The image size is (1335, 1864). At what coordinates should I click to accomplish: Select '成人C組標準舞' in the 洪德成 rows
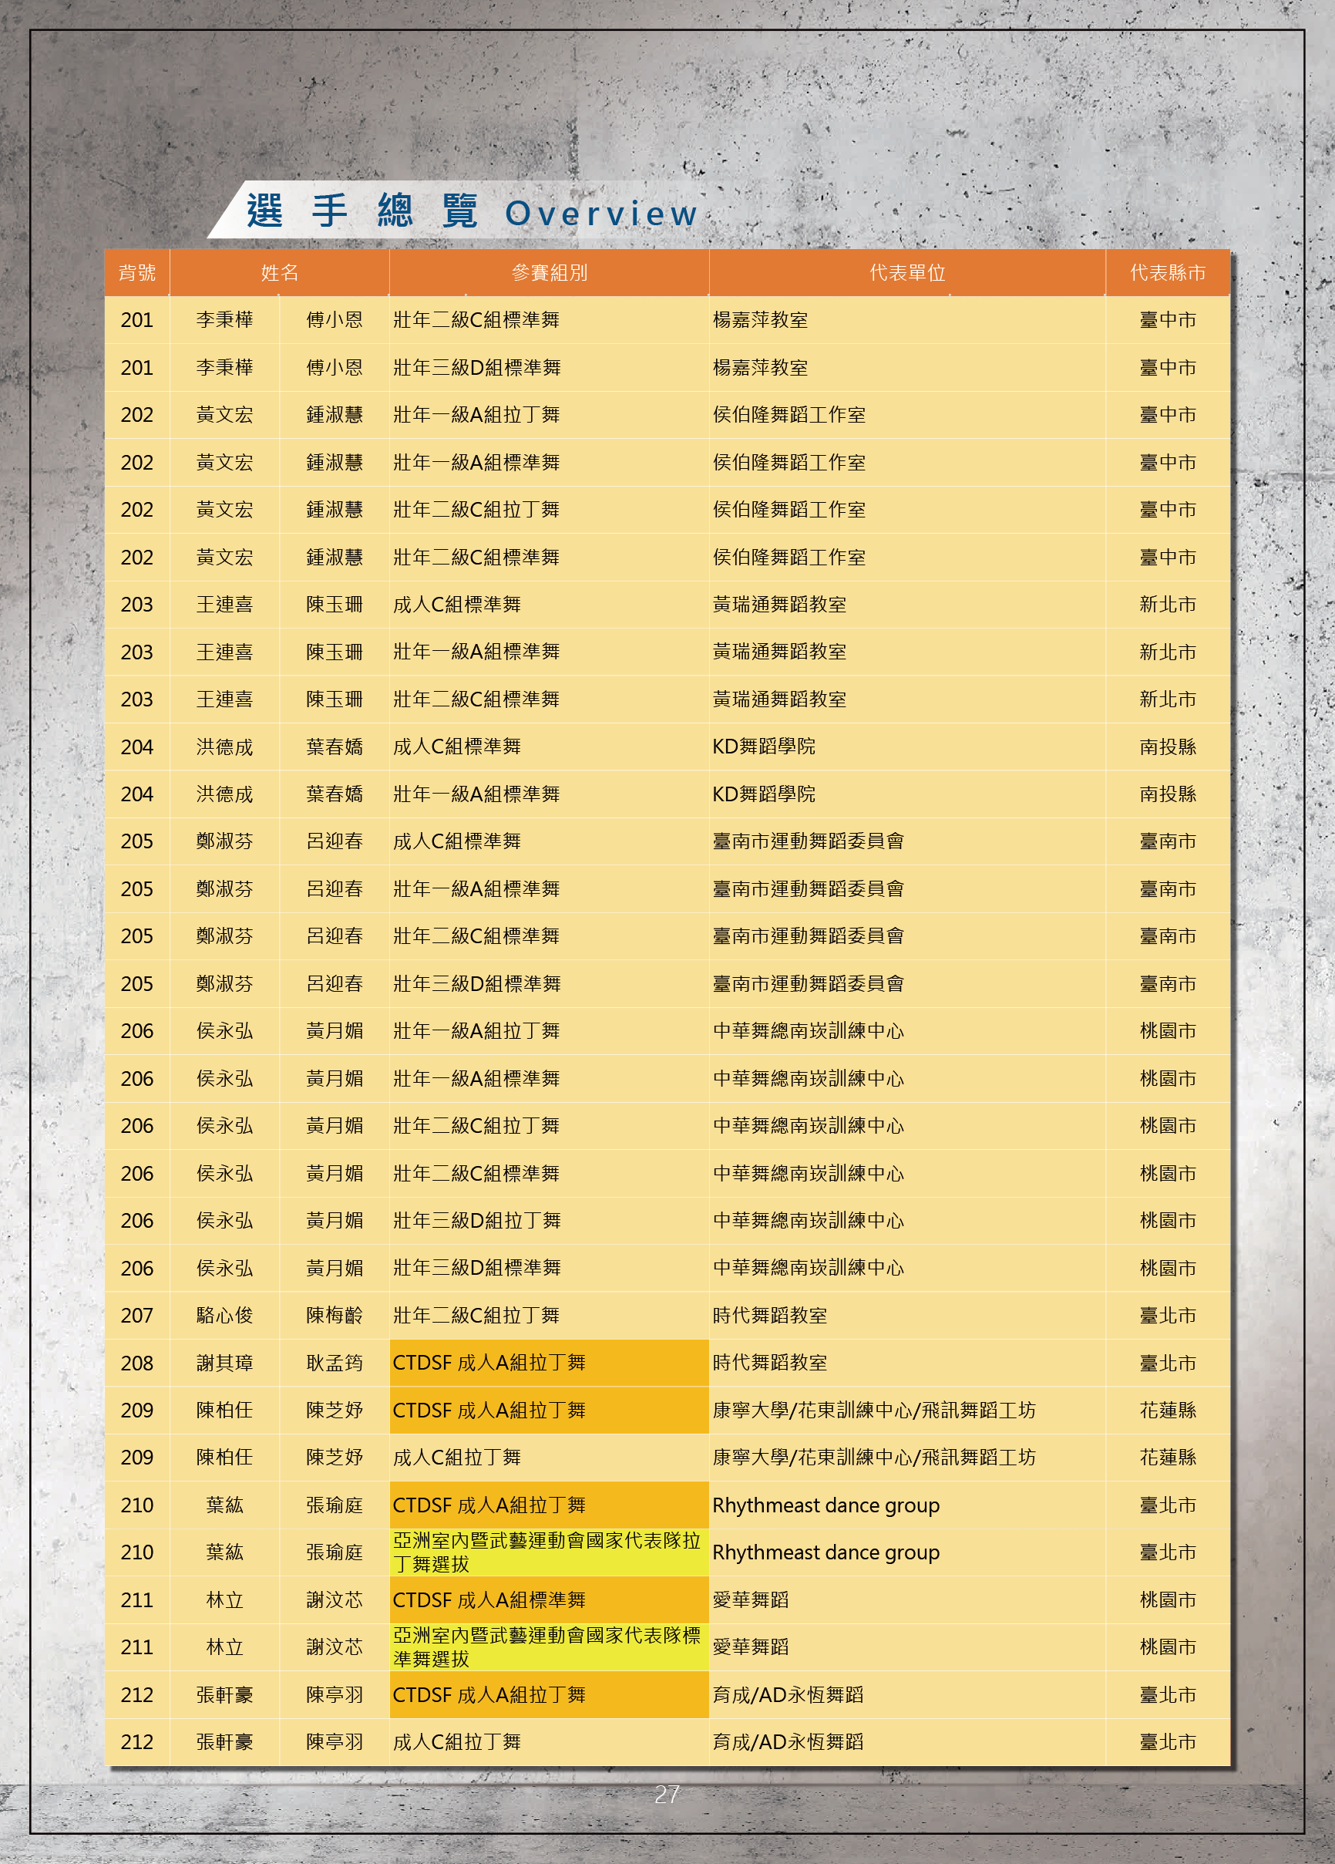[457, 747]
